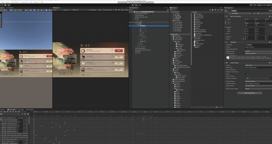Open the Update Mode dropdown showing Normal
272x144 pixels.
pyautogui.click(x=258, y=51)
